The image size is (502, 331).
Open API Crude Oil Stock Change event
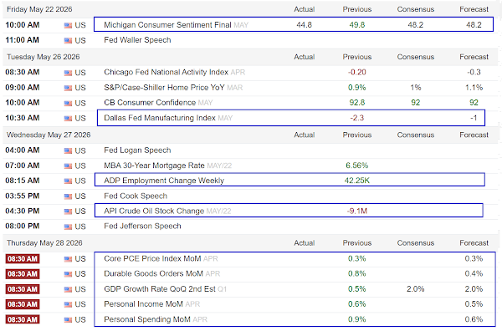click(x=154, y=211)
